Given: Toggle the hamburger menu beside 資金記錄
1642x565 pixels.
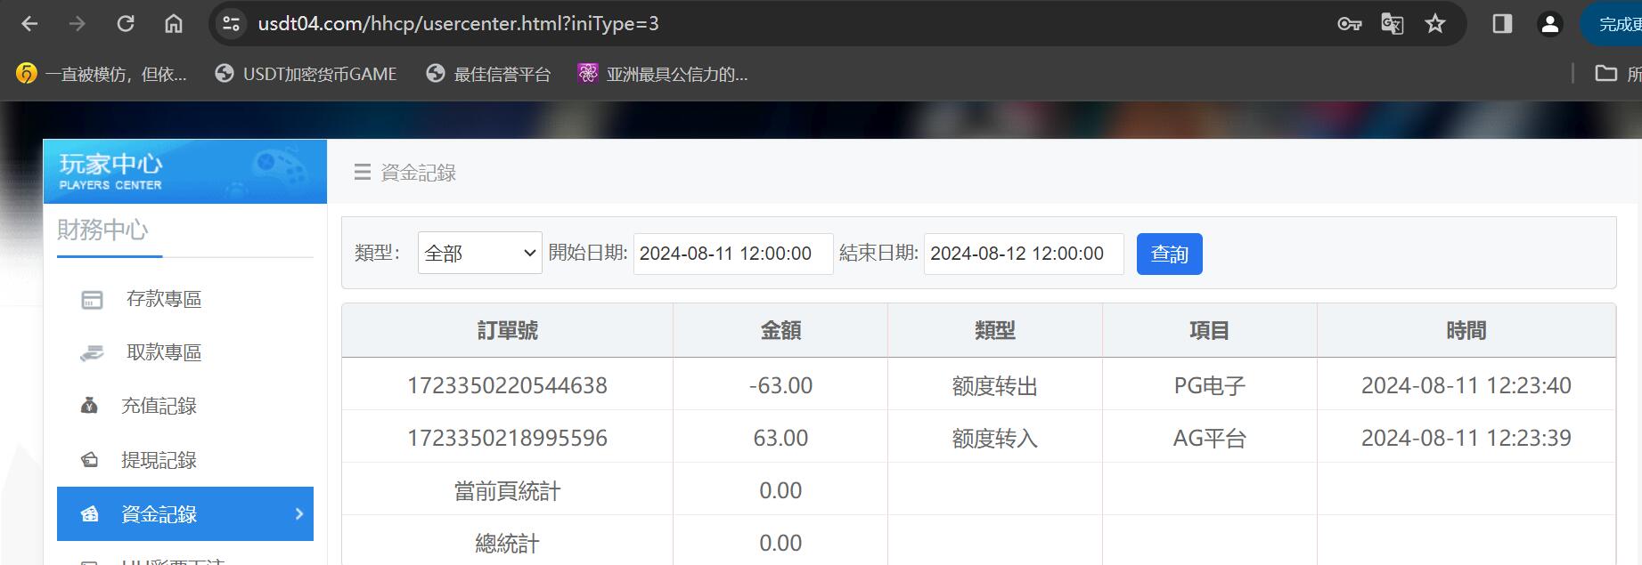Looking at the screenshot, I should (x=362, y=173).
